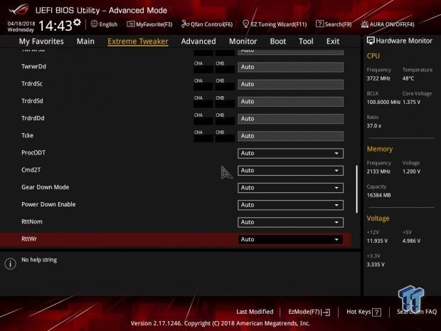The height and width of the screenshot is (331, 441).
Task: Switch to Main tab
Action: 85,41
